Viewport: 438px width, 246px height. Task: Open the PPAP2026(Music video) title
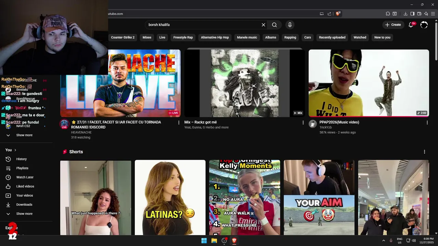[x=339, y=122]
